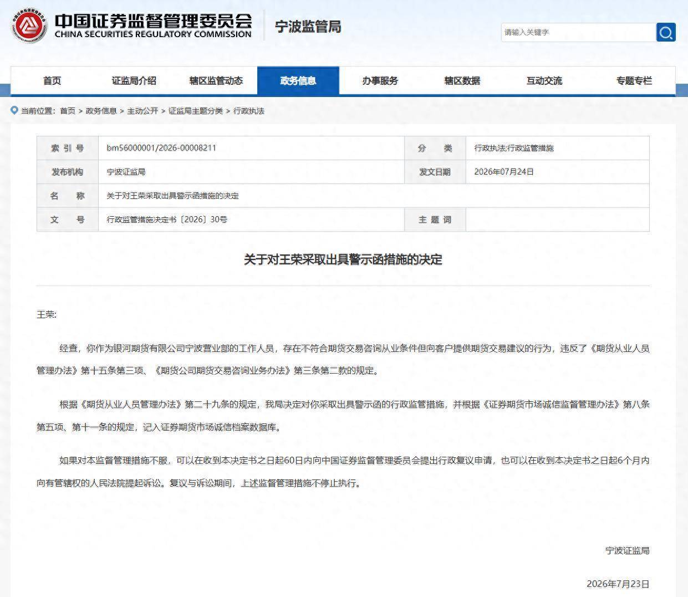The width and height of the screenshot is (688, 597).
Task: Open the 专题专栏 navigation tab
Action: click(634, 81)
